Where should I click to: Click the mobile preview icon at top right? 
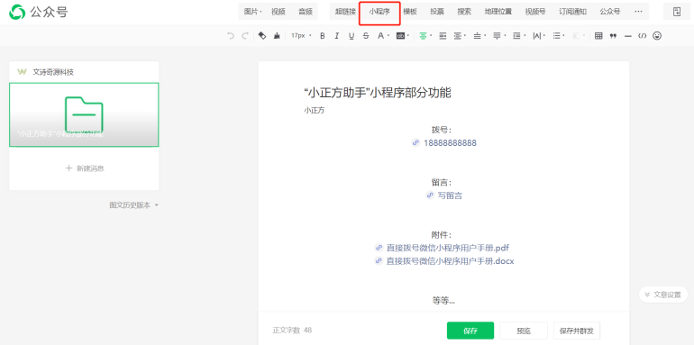(677, 12)
